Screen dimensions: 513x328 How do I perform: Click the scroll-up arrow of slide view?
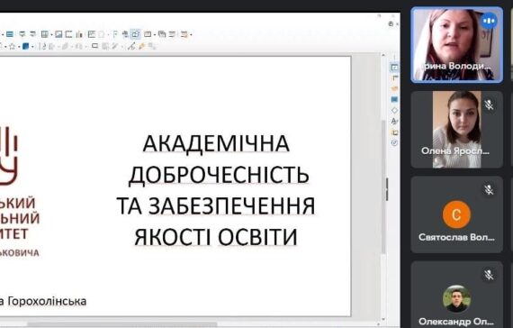click(x=383, y=56)
